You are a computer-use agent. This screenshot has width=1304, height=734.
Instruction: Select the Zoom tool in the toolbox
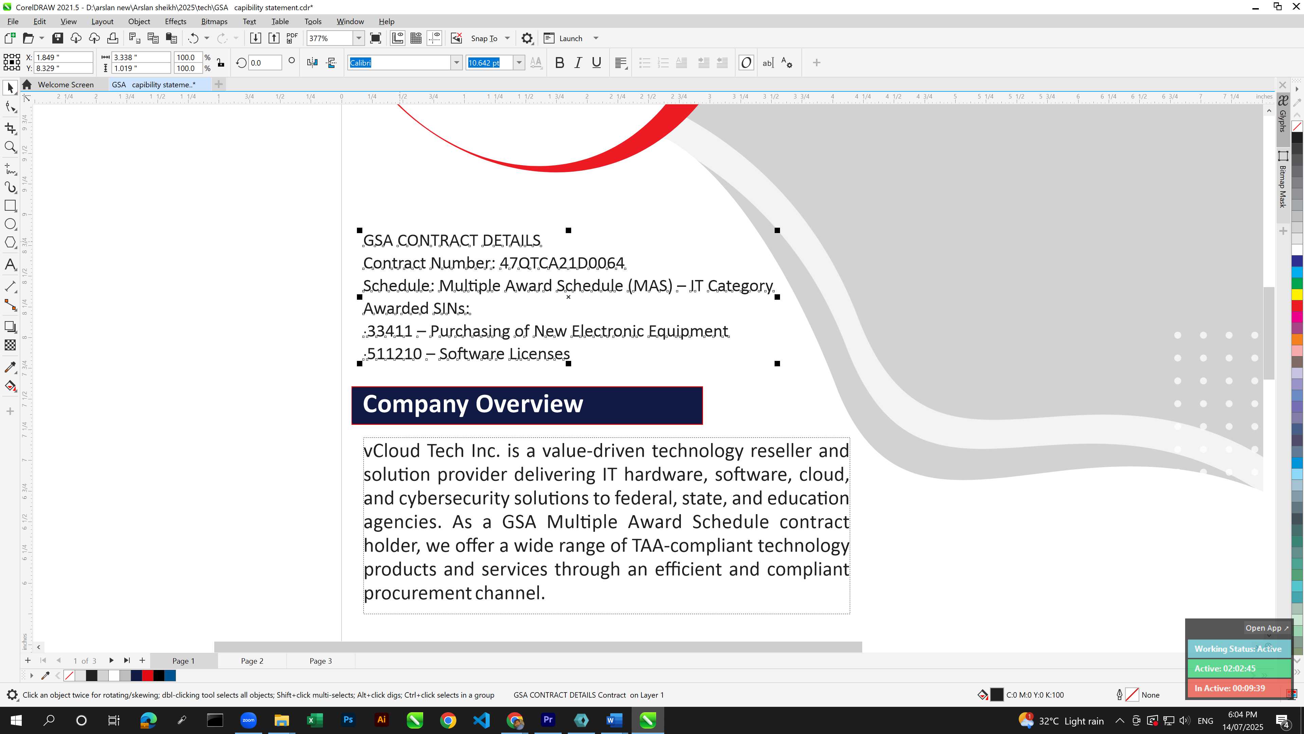(x=10, y=147)
